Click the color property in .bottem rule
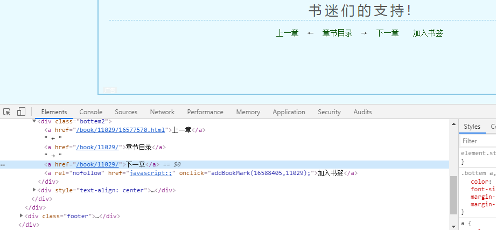The width and height of the screenshot is (496, 230). tap(479, 182)
